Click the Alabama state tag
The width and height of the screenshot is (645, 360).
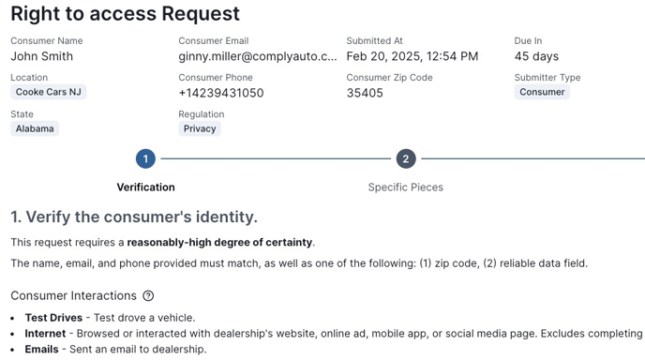coord(35,128)
